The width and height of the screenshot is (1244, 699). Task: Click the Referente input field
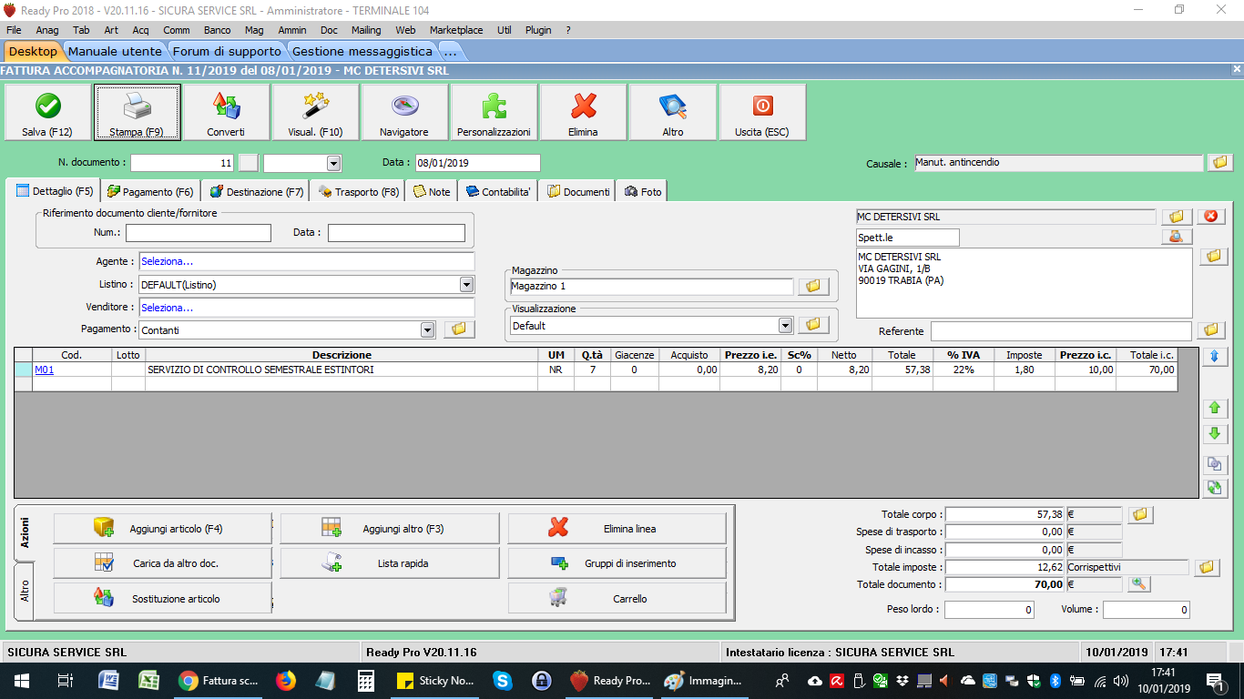pyautogui.click(x=1061, y=331)
